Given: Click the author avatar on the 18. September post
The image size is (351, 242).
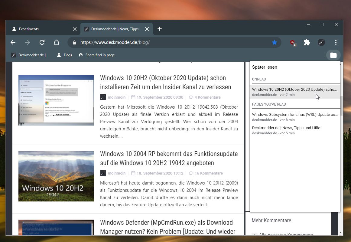Looking at the screenshot, I should coord(103,173).
